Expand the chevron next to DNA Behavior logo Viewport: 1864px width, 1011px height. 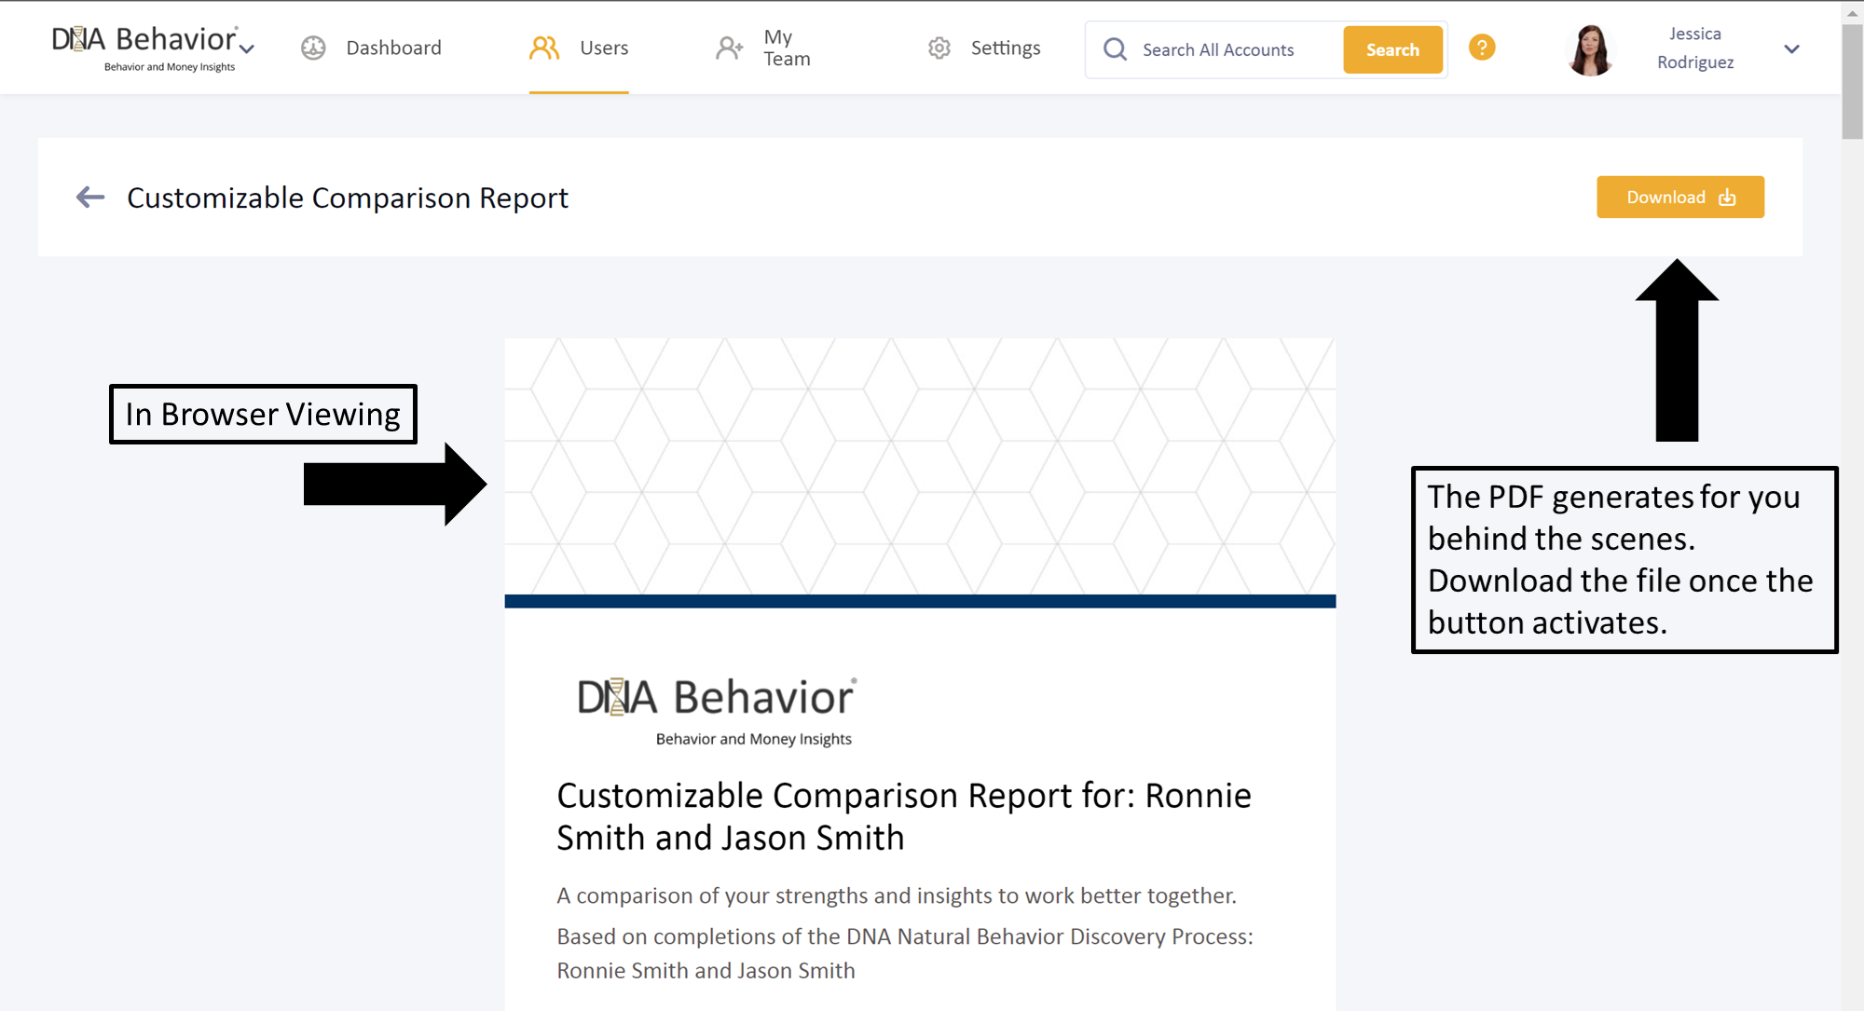[247, 48]
